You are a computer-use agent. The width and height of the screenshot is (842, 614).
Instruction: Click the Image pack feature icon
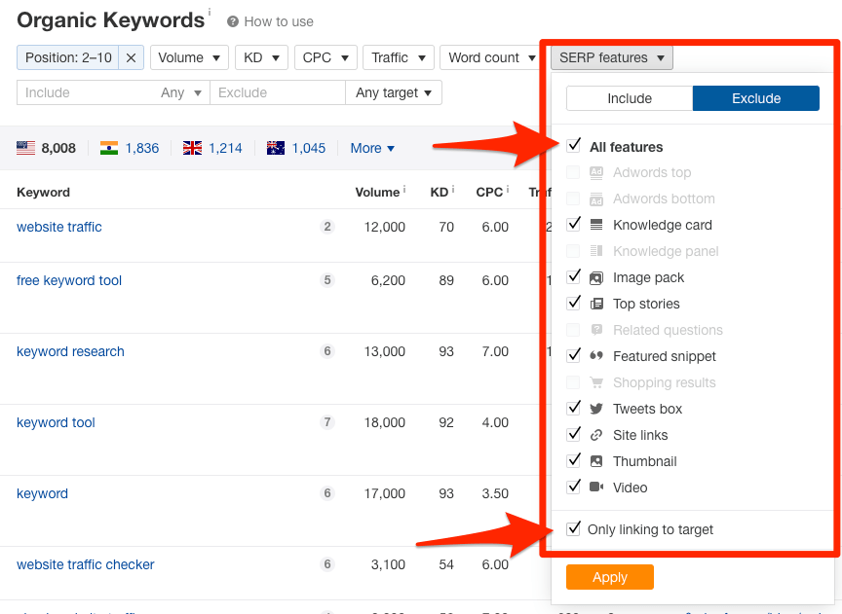pyautogui.click(x=596, y=277)
